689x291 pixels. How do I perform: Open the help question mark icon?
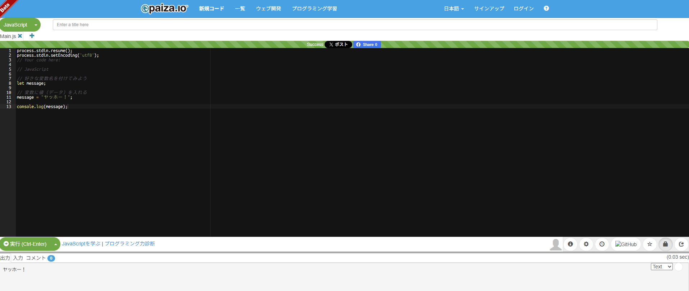click(x=546, y=8)
